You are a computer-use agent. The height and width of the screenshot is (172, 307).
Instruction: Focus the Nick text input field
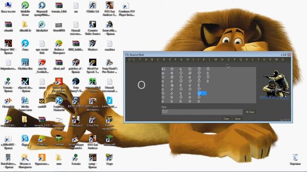[202, 112]
